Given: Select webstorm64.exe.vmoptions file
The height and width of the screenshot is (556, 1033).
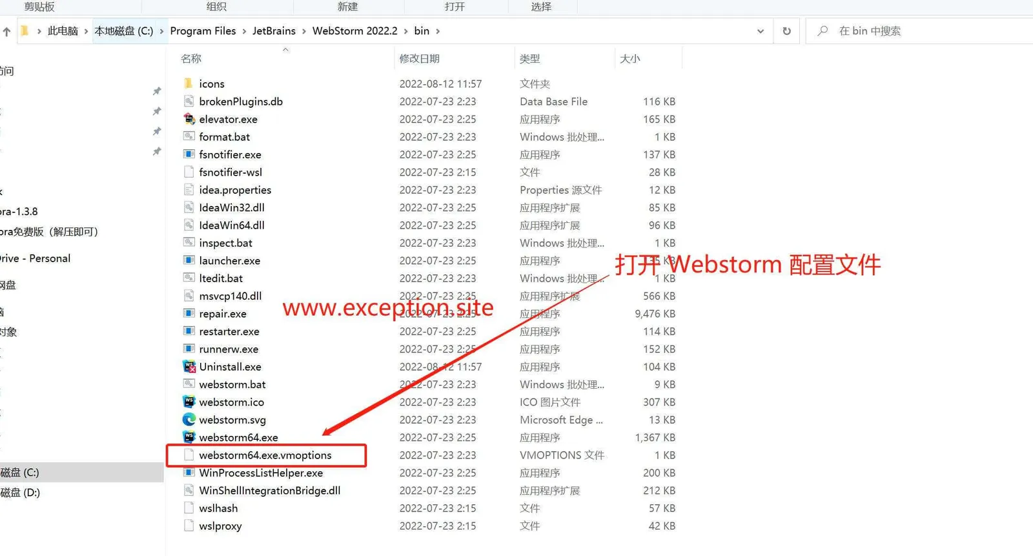Looking at the screenshot, I should click(265, 455).
